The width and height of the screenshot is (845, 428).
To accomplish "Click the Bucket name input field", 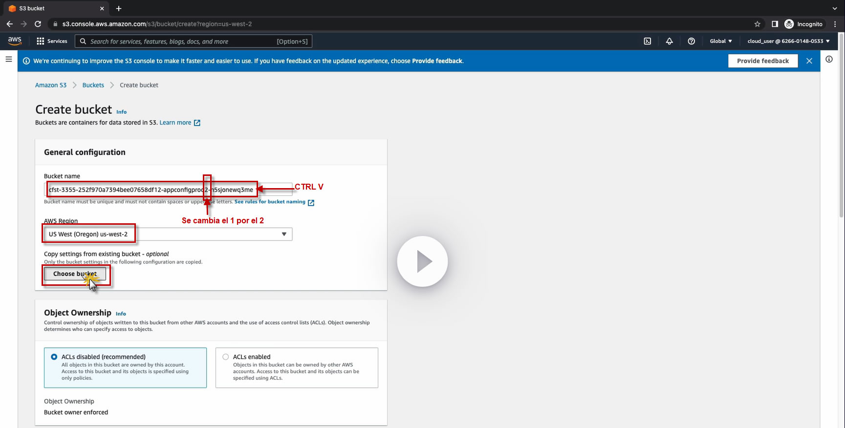I will pyautogui.click(x=168, y=190).
